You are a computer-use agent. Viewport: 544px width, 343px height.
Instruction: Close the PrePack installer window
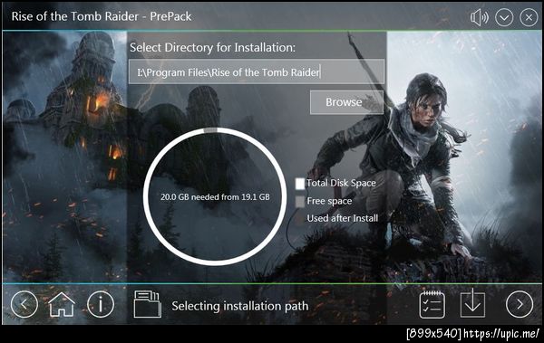(529, 17)
